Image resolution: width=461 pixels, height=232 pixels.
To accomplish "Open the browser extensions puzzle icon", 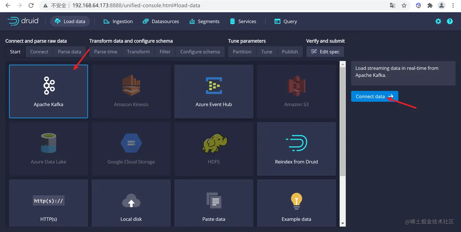I will point(430,5).
